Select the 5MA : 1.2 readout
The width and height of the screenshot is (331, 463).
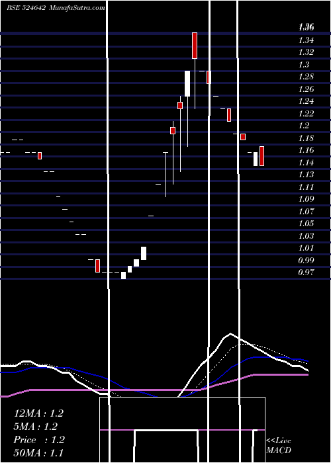coord(36,427)
